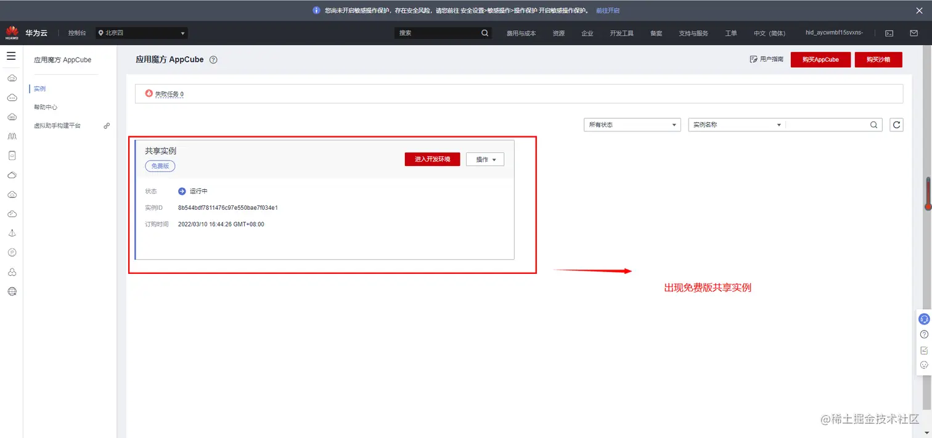This screenshot has width=932, height=438.
Task: Click the pyramid-shaped sidebar icon
Action: click(x=12, y=233)
